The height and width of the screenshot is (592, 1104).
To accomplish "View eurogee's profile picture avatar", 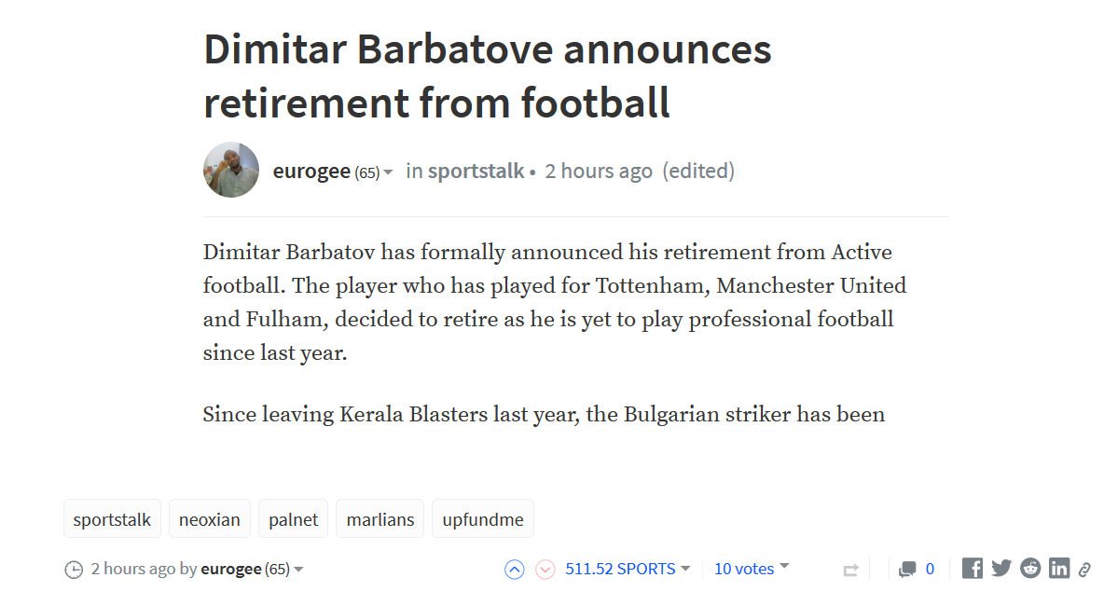I will (231, 170).
